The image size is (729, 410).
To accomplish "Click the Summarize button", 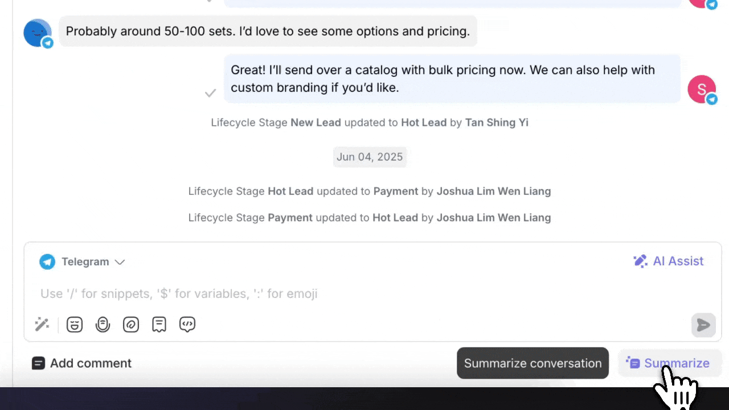I will [669, 363].
